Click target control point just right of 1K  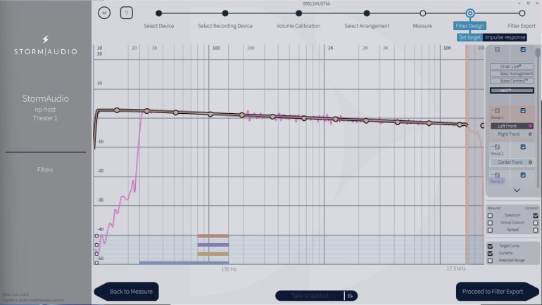tap(335, 119)
